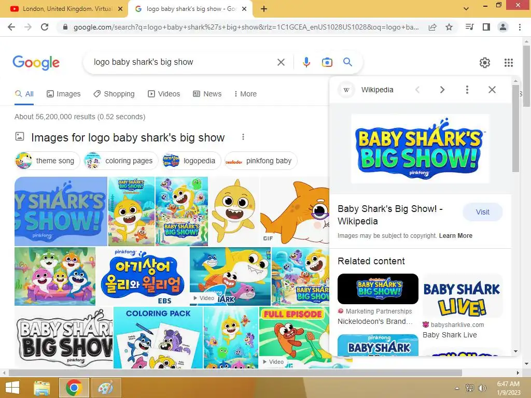Select the logopedia chip
Image resolution: width=531 pixels, height=398 pixels.
pyautogui.click(x=191, y=161)
